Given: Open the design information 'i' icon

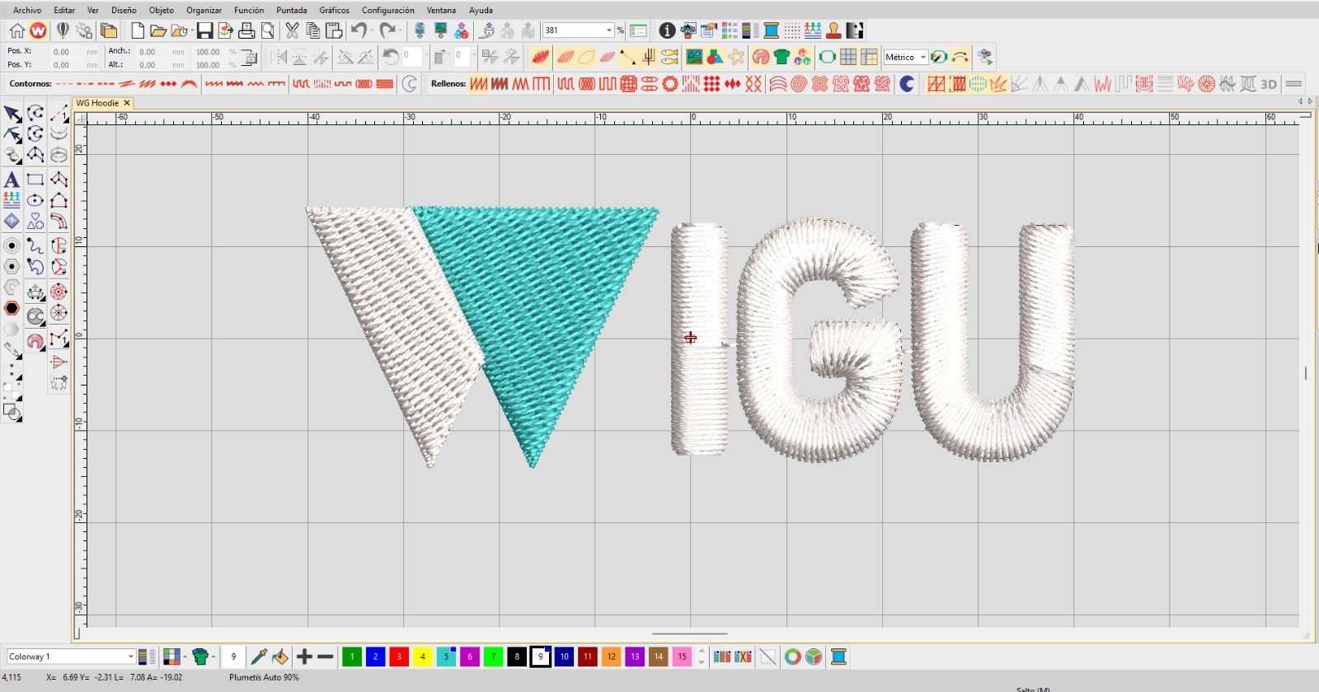Looking at the screenshot, I should tap(667, 31).
